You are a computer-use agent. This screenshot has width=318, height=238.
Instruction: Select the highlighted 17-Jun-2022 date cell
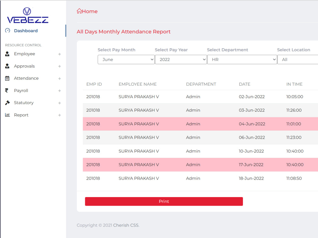coord(251,165)
